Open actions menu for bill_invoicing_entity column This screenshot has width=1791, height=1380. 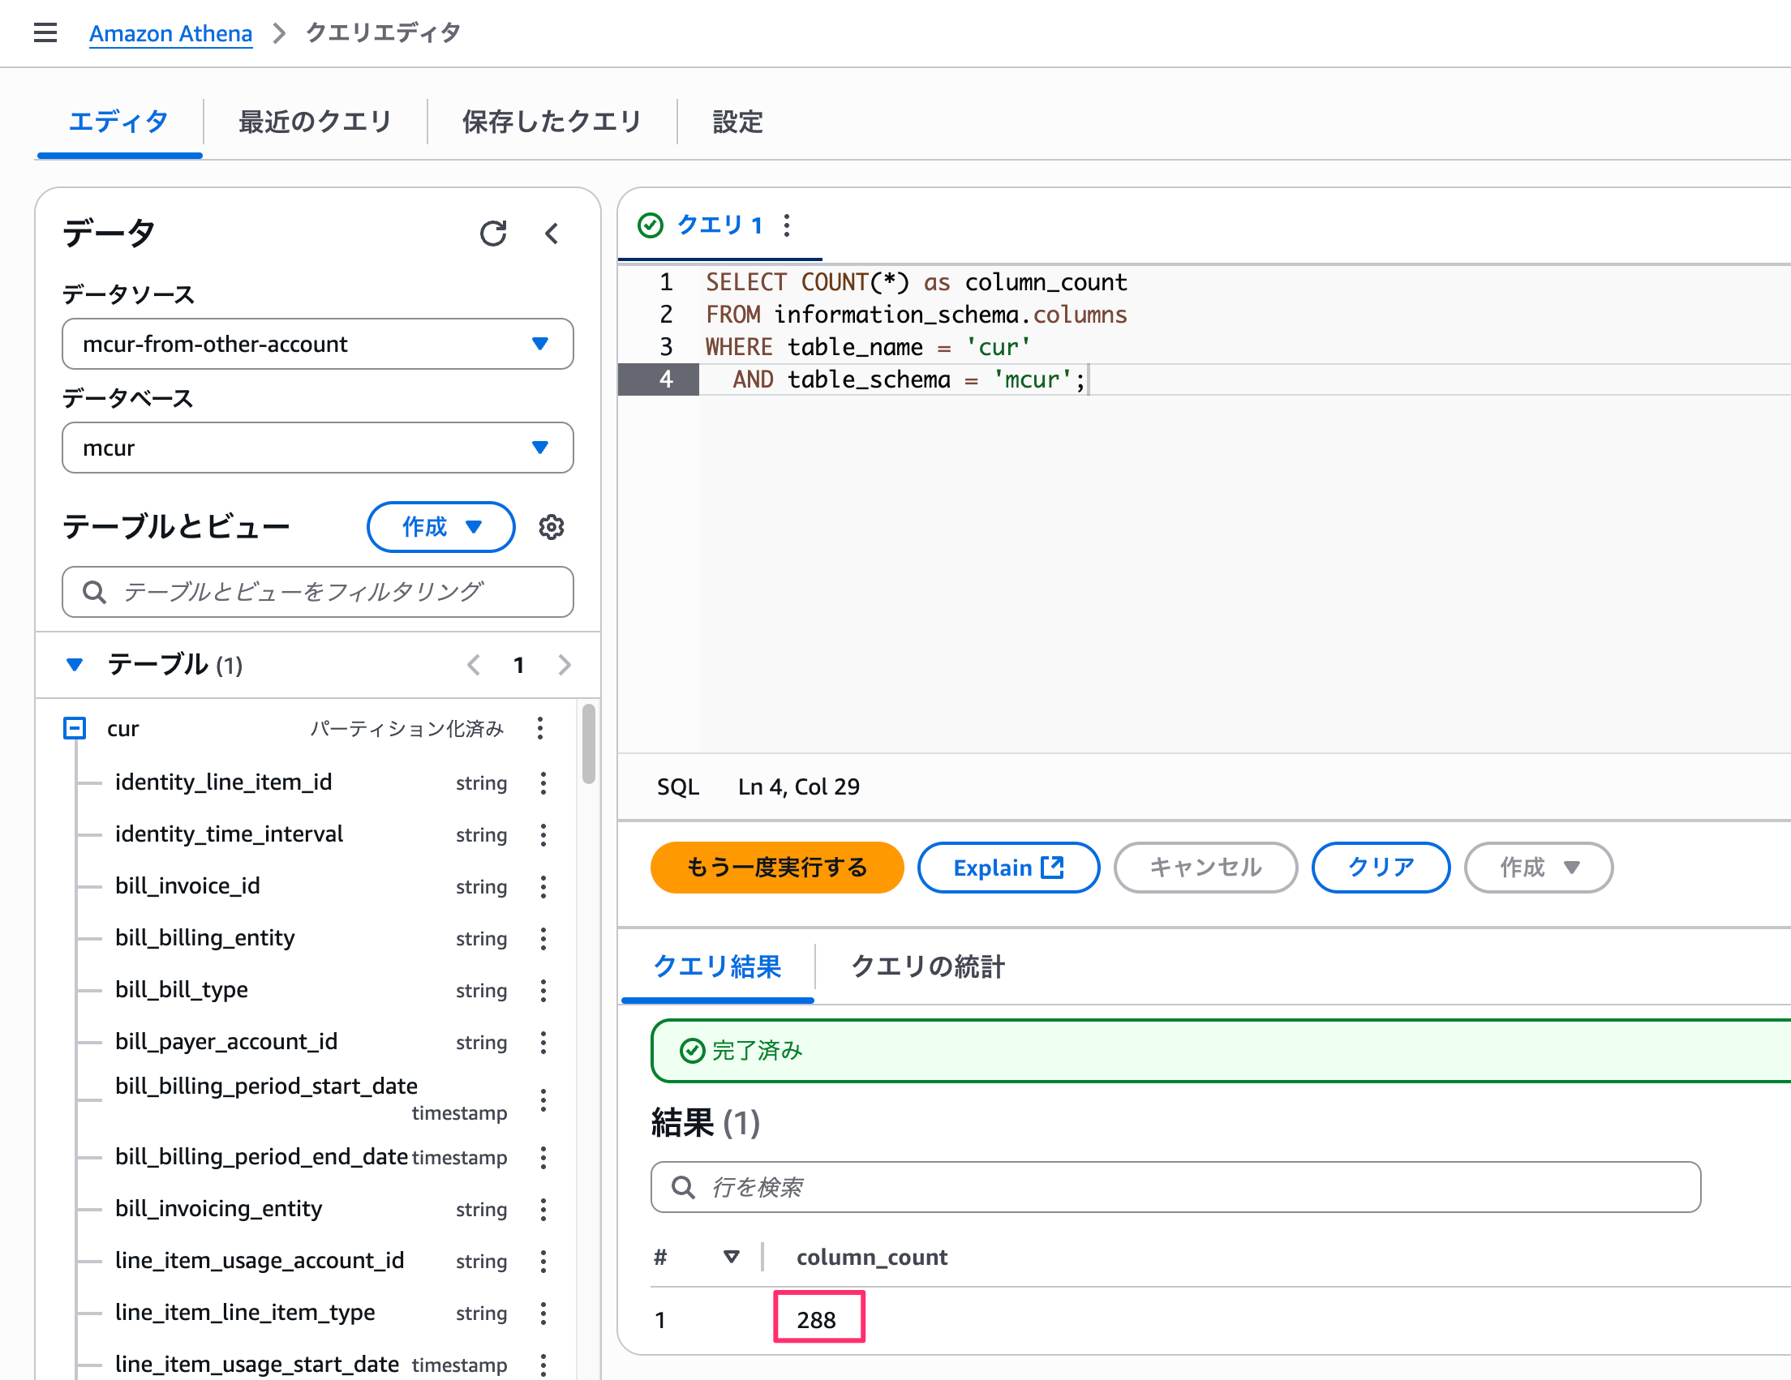click(543, 1210)
